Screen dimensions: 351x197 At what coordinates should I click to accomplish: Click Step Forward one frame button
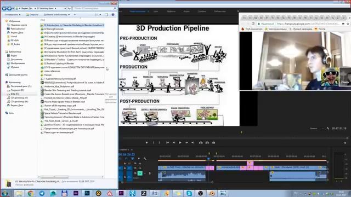[x=186, y=142]
